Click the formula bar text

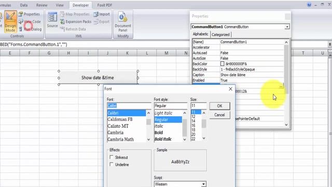click(x=33, y=44)
